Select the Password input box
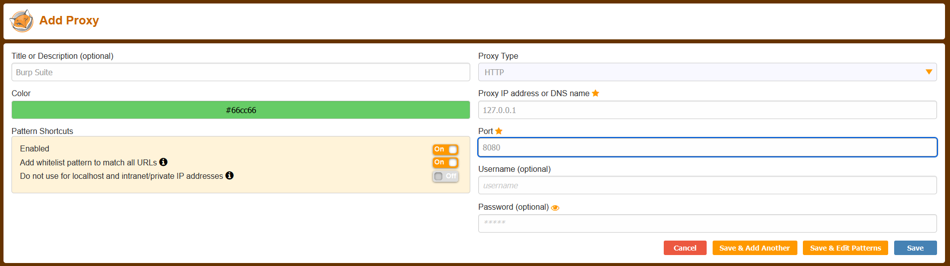The height and width of the screenshot is (266, 950). [x=707, y=223]
